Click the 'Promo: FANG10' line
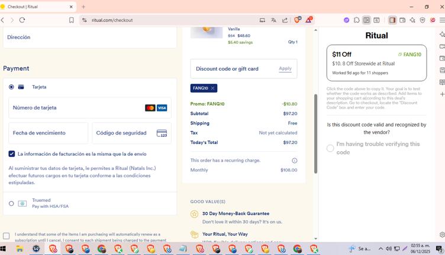 click(x=244, y=104)
